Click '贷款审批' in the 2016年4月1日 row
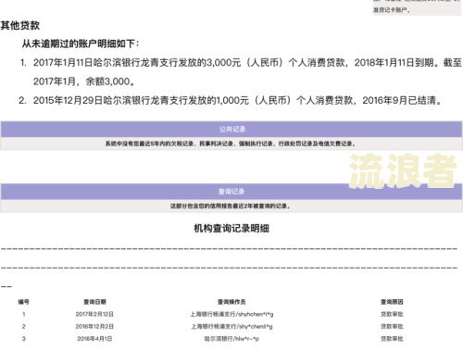Viewport: 463px width, 350px height. (x=392, y=339)
